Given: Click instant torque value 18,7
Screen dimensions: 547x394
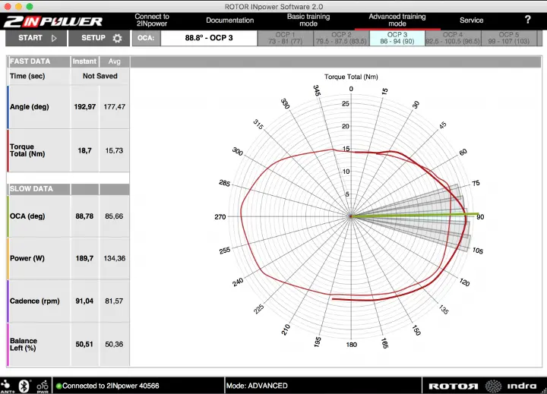Looking at the screenshot, I should [x=85, y=150].
